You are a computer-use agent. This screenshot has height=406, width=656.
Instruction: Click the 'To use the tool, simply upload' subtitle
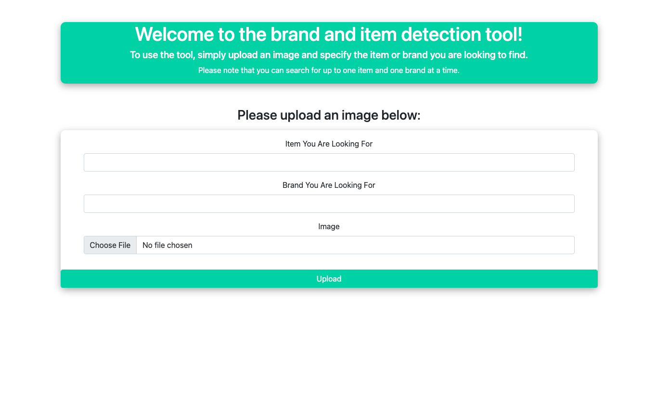(x=329, y=55)
